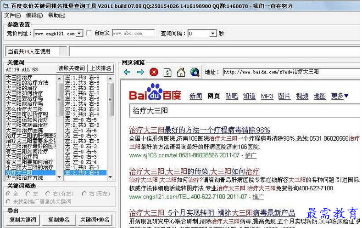Viewport: 362px width, 228px height.
Task: Open result 治疗大三阳,大三阳的传染,大三阳如何治疗
Action: click(x=194, y=171)
